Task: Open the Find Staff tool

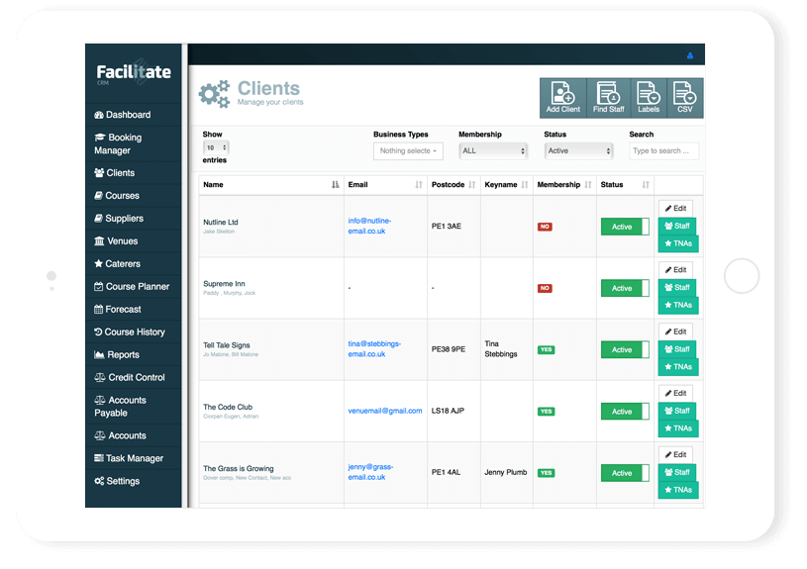Action: [607, 97]
